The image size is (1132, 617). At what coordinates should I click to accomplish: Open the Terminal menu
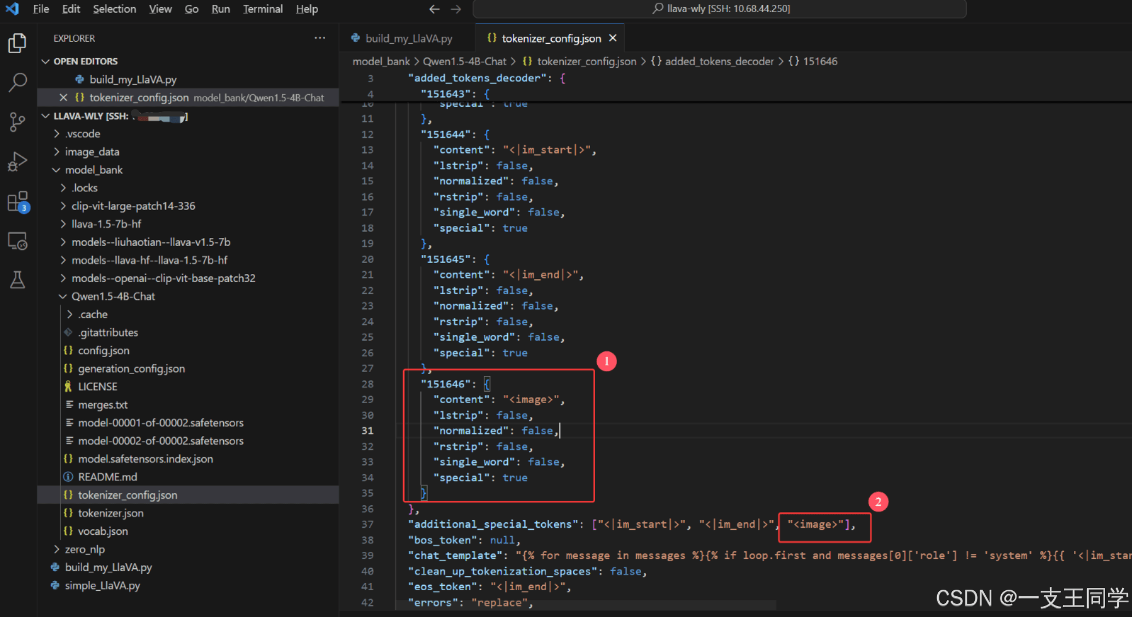(263, 9)
